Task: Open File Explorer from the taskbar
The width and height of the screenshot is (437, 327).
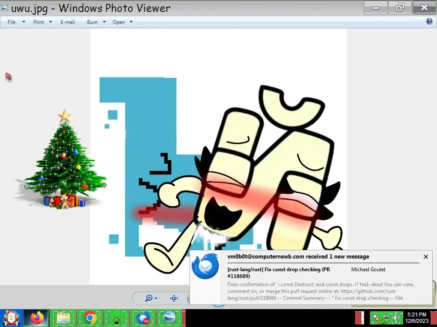Action: coord(63,318)
